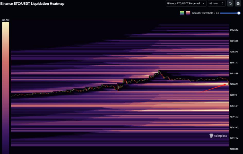Click the 86919.88 price axis label

pyautogui.click(x=234, y=73)
